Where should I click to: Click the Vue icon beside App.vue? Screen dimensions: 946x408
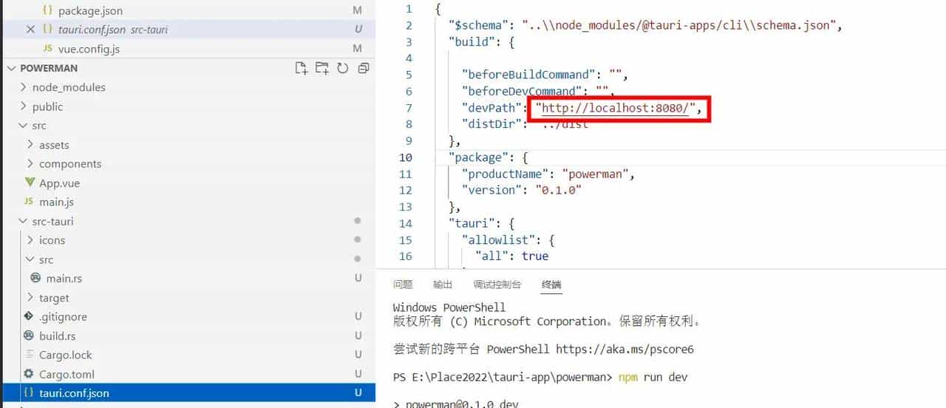click(x=30, y=183)
